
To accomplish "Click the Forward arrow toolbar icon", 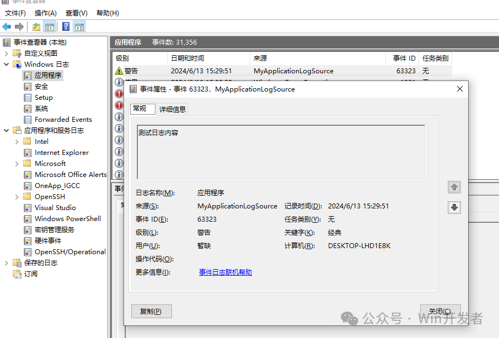I will tap(19, 26).
